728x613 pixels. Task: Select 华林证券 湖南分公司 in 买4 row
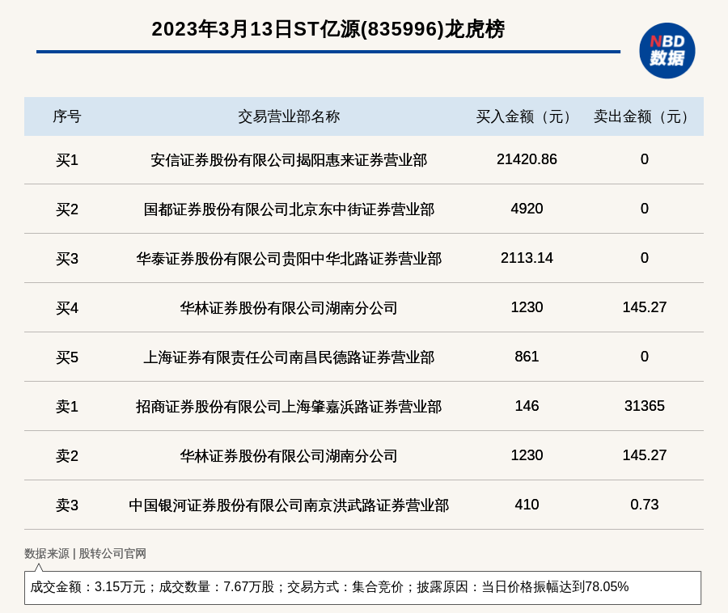tap(289, 308)
